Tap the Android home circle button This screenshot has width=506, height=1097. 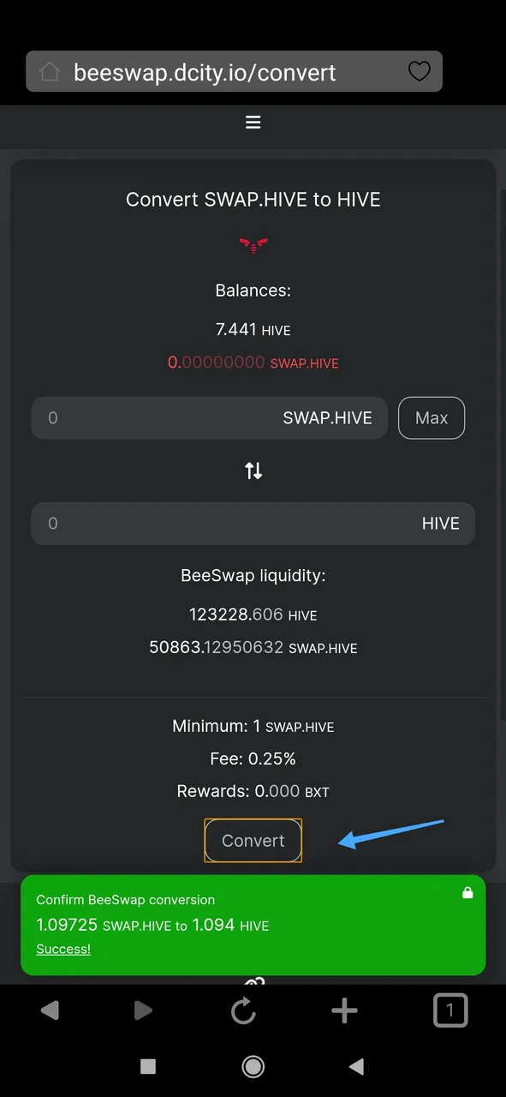click(253, 1066)
